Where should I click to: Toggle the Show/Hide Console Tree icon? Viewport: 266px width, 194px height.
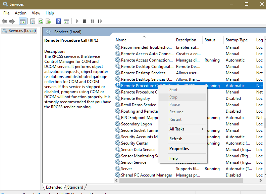23,21
